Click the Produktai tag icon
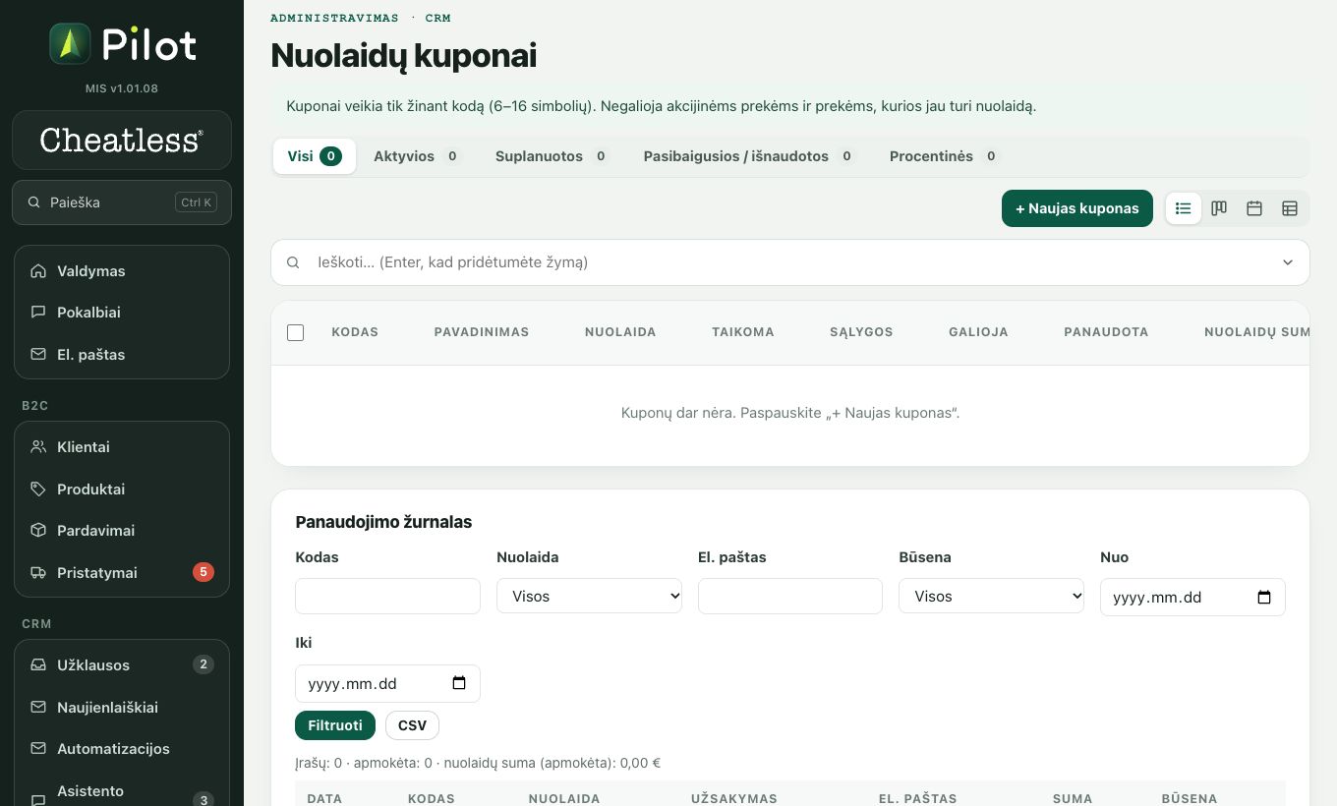 pos(38,489)
